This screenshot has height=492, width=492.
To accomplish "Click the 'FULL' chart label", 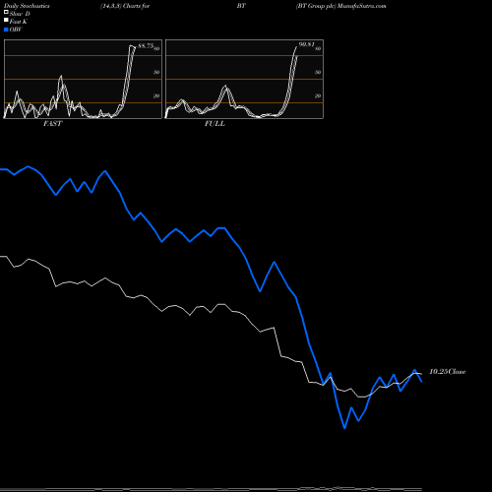I will point(215,124).
